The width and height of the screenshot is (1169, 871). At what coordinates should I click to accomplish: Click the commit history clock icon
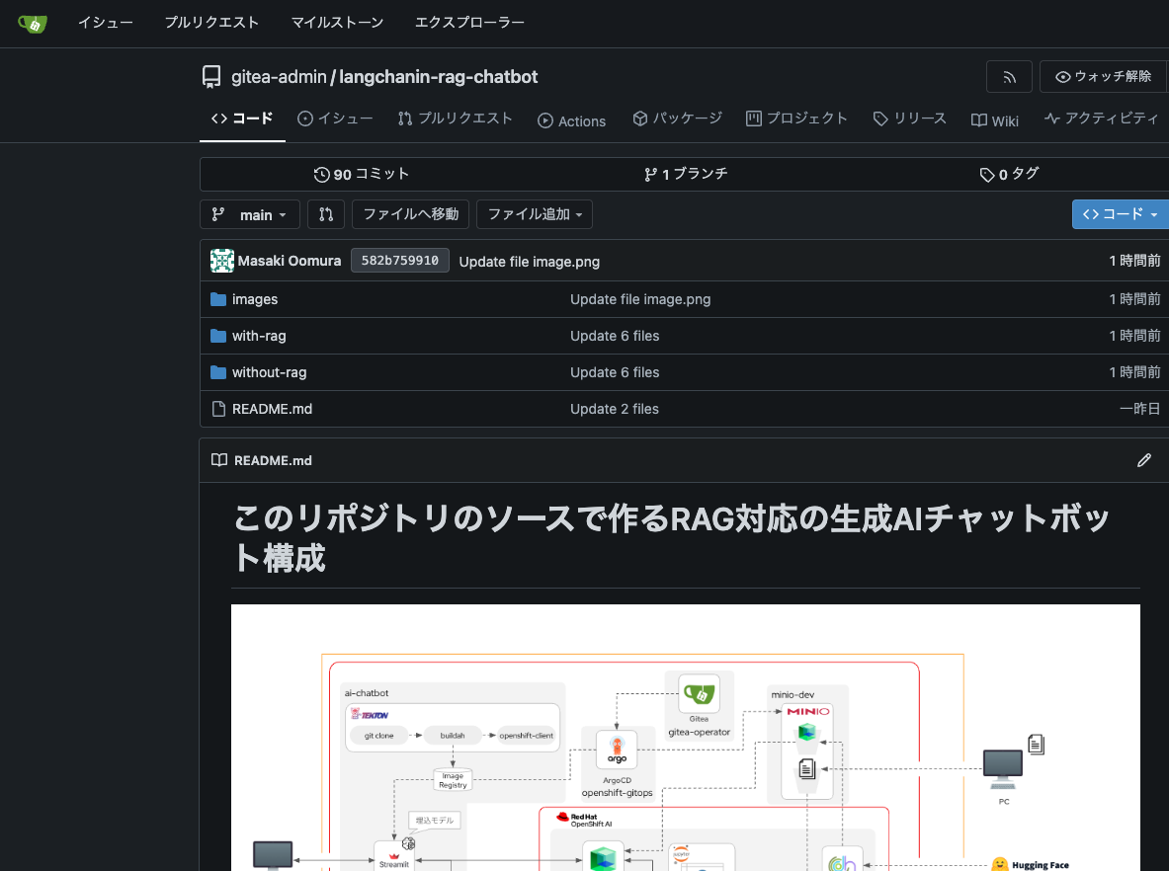coord(321,175)
